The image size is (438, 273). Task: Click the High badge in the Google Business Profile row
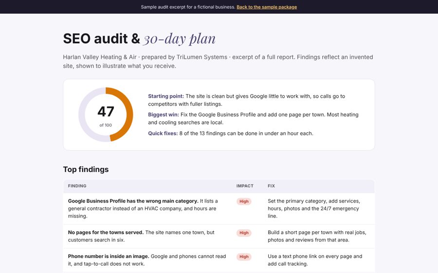[x=244, y=201]
